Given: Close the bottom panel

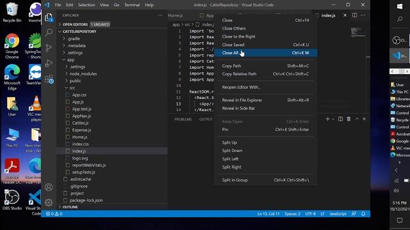Looking at the screenshot, I should (364, 119).
